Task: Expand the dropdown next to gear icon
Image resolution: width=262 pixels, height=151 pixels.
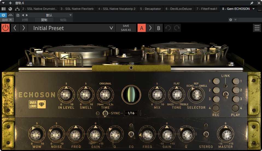Action: point(235,20)
